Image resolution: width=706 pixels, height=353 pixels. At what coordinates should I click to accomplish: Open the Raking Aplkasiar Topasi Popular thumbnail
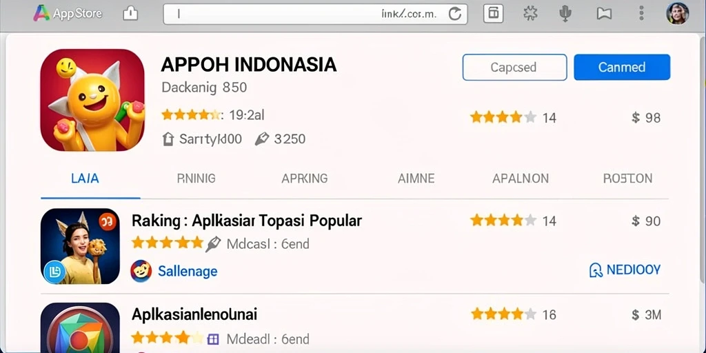click(80, 246)
